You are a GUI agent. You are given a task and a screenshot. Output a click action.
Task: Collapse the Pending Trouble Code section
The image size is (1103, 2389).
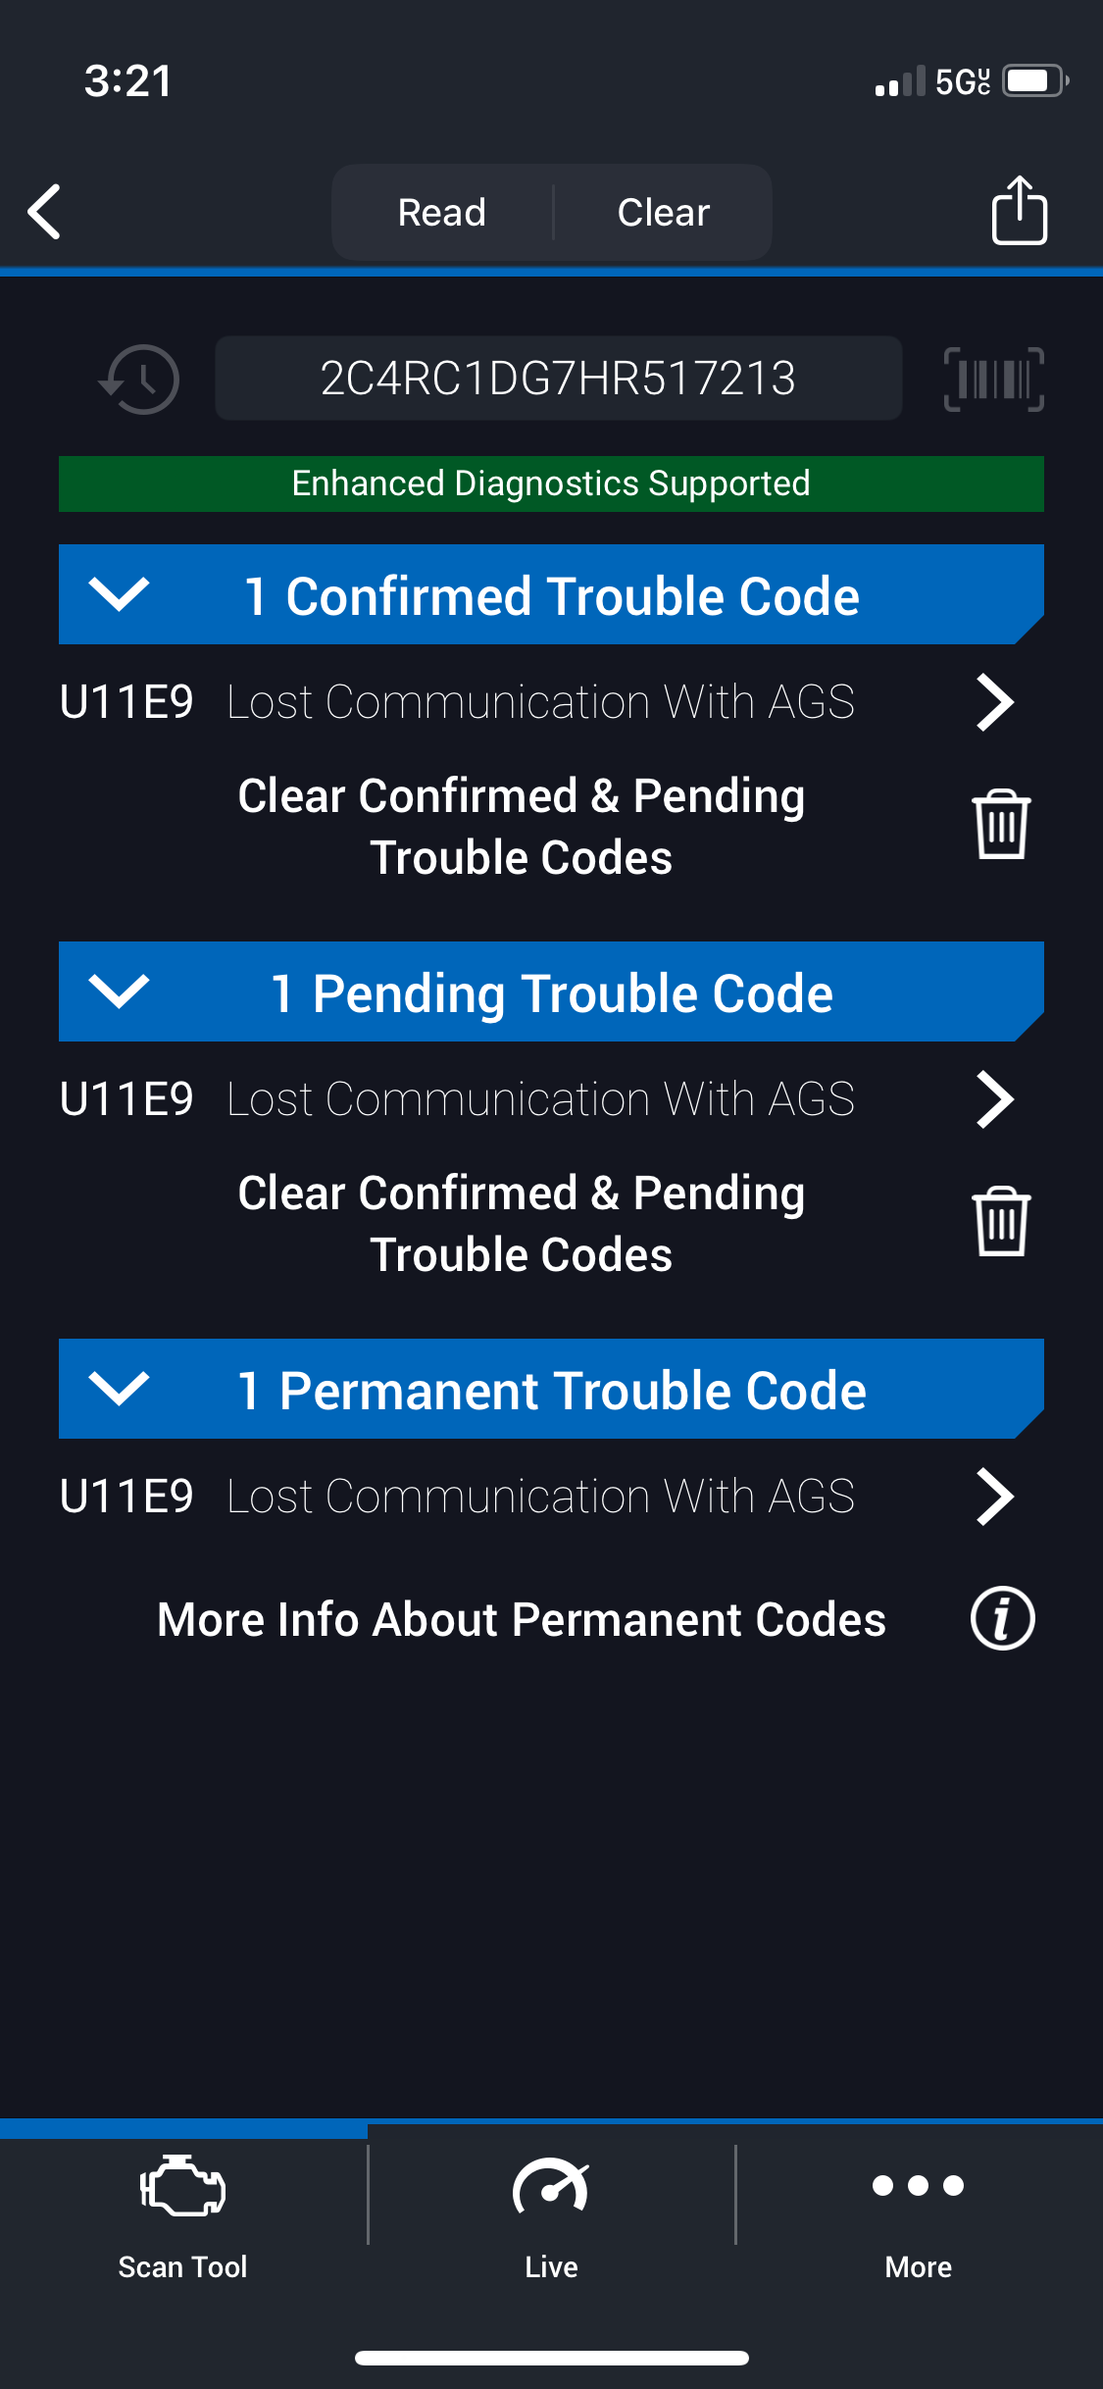coord(119,991)
